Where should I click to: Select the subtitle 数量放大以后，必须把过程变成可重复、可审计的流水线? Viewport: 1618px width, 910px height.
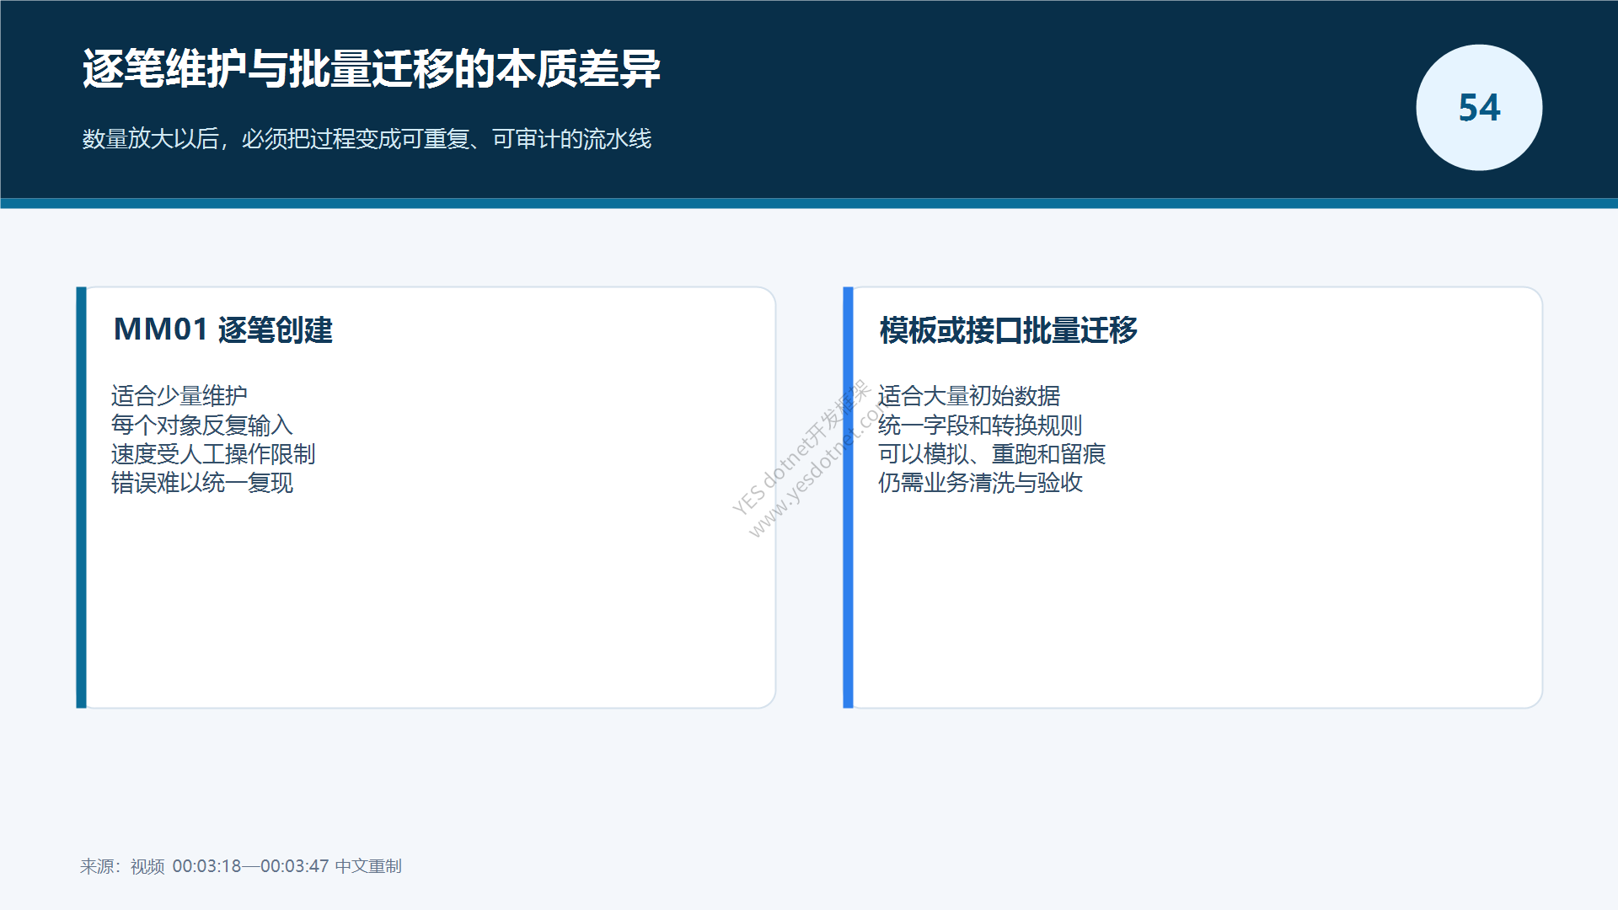click(367, 139)
